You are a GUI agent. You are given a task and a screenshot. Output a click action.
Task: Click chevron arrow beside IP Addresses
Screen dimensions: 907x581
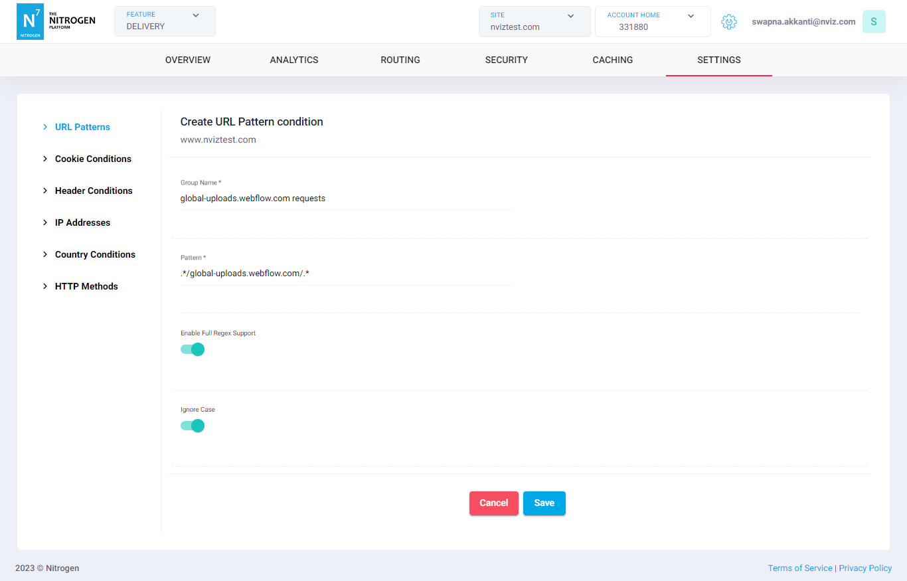45,222
